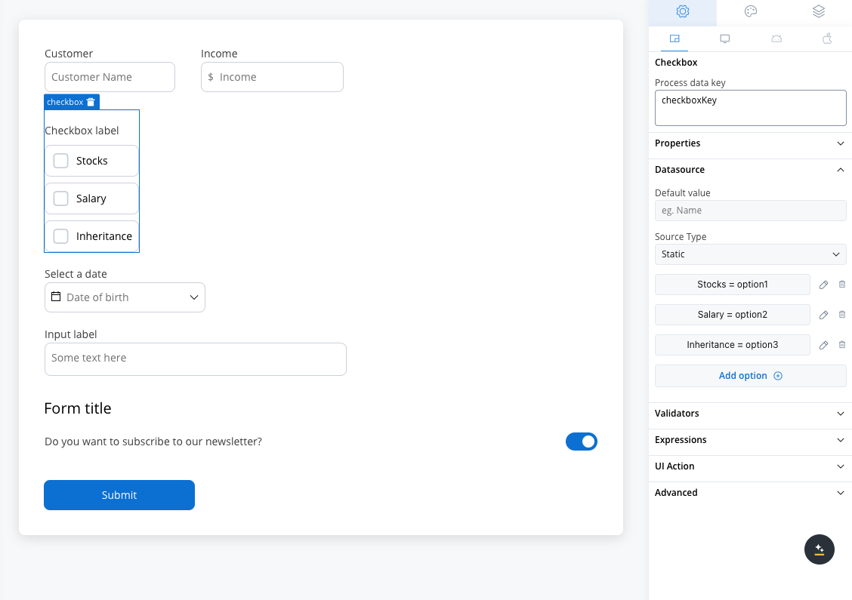Toggle the newsletter subscription switch
The height and width of the screenshot is (600, 852).
click(x=582, y=442)
